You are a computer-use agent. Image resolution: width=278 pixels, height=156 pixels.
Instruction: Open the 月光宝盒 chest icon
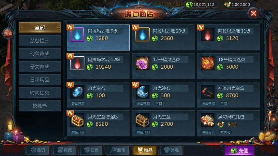pos(142,121)
